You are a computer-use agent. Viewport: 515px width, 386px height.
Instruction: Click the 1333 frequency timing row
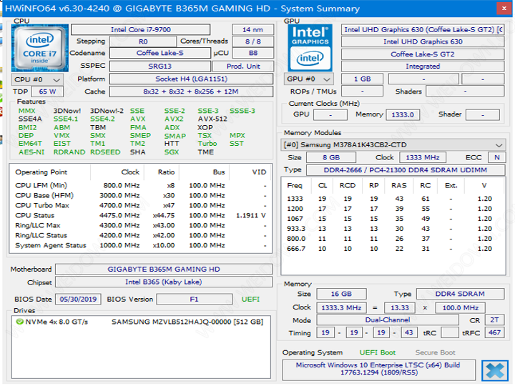[393, 199]
